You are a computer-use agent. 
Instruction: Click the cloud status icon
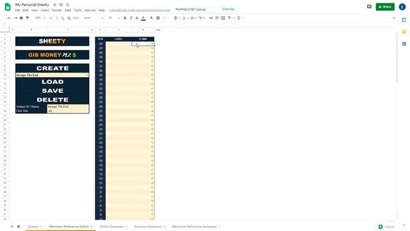point(67,4)
